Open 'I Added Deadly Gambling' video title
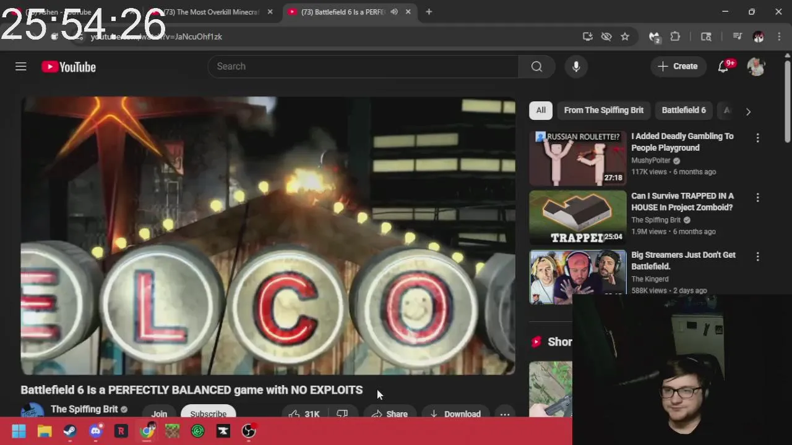 [x=682, y=142]
